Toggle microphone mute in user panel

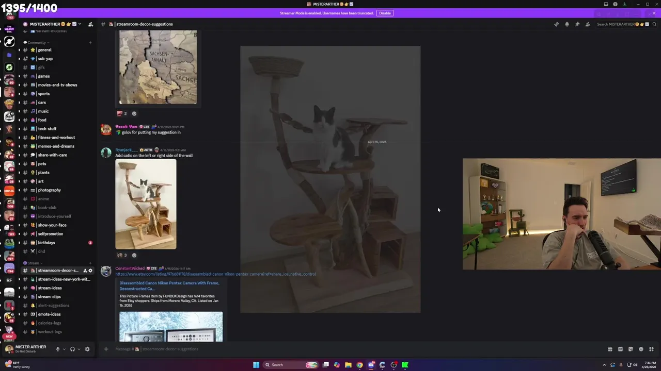57,349
